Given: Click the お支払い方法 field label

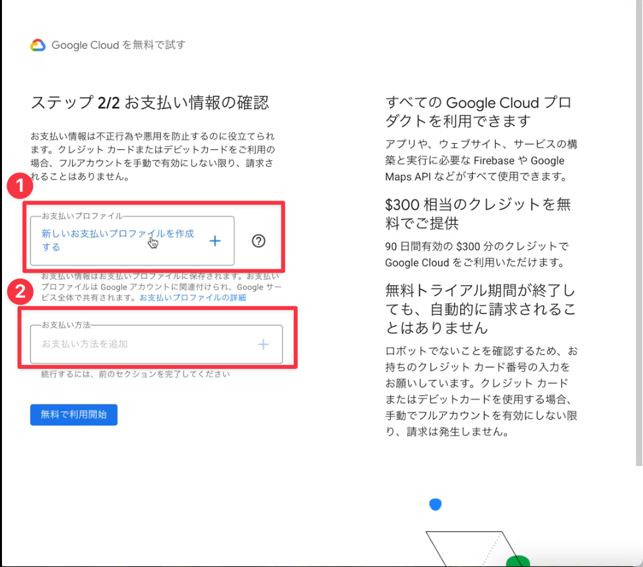Looking at the screenshot, I should [66, 325].
